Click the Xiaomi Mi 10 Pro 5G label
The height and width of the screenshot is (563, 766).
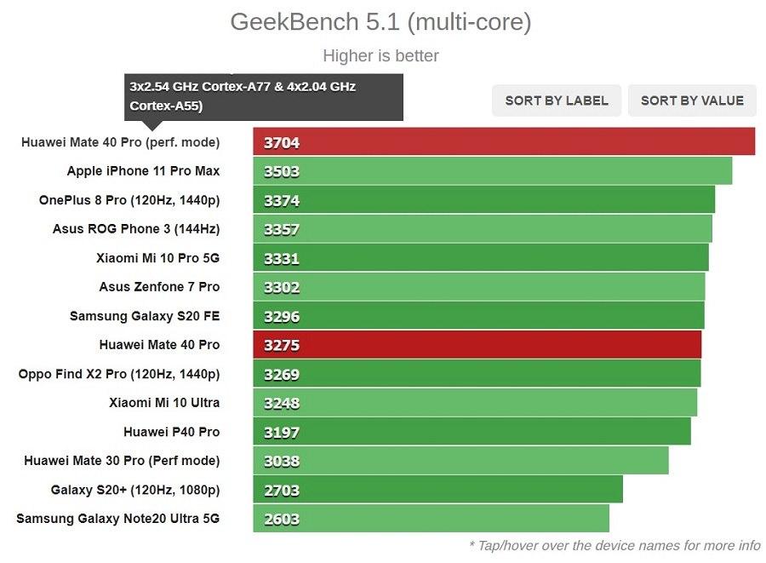pyautogui.click(x=158, y=258)
